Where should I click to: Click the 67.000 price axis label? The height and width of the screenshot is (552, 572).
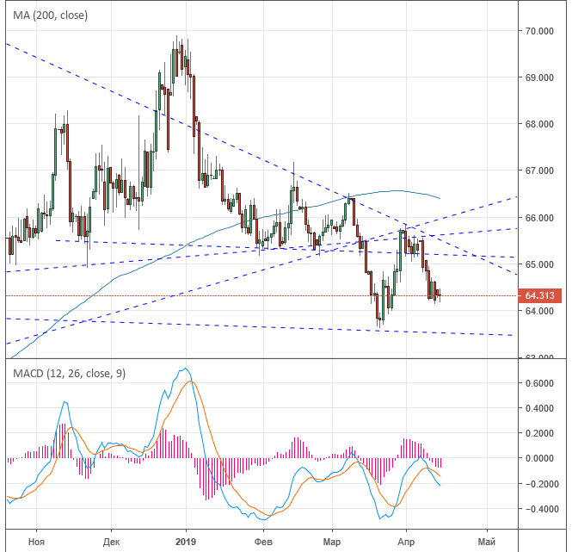539,171
